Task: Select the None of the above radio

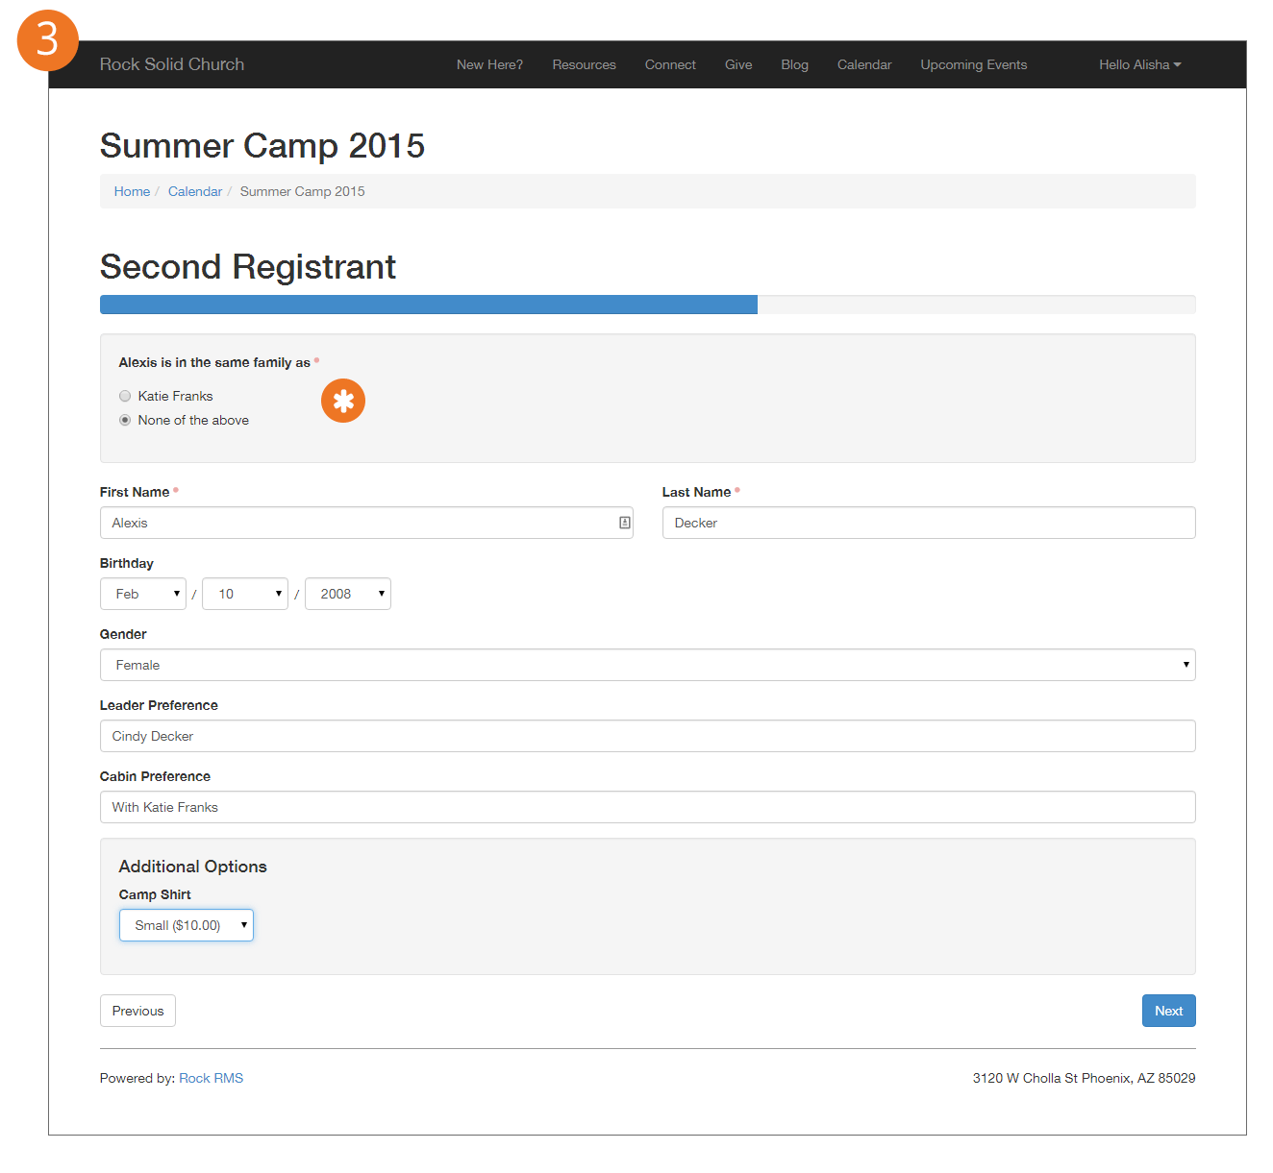Action: tap(125, 420)
